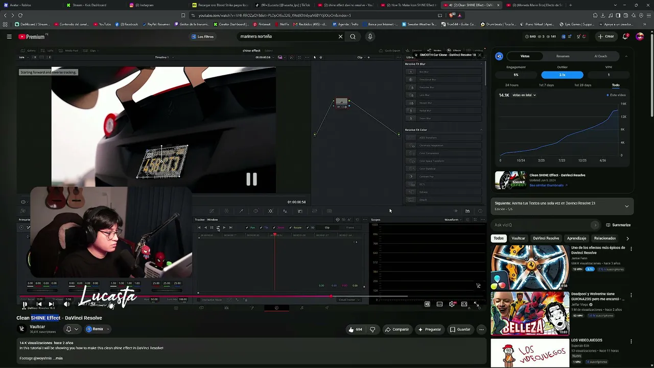The image size is (654, 368).
Task: Expand the Siguiente playlist panel chevron
Action: 626,206
